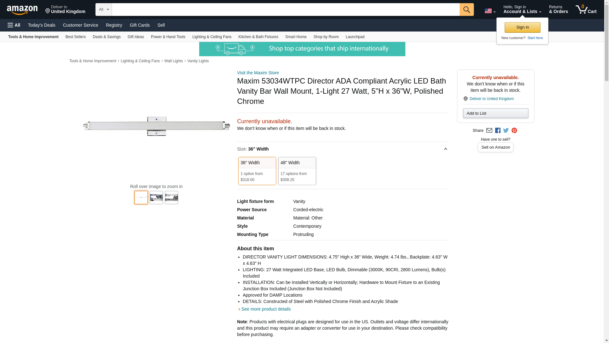Click the search magnifier button
609x343 pixels.
(466, 10)
